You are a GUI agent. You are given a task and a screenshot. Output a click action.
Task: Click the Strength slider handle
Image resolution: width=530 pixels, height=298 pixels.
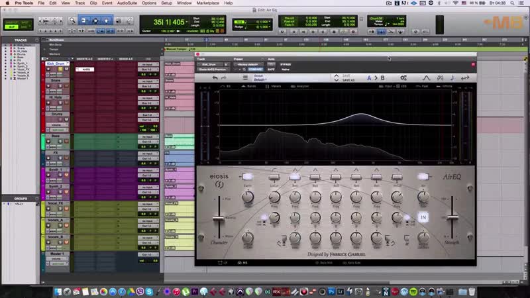coord(453,217)
